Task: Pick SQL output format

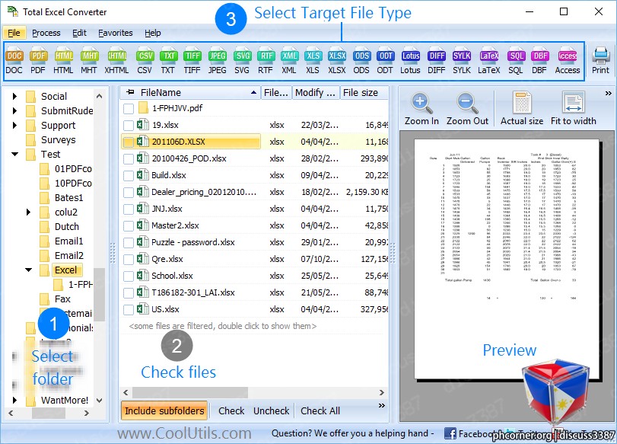Action: (x=516, y=62)
